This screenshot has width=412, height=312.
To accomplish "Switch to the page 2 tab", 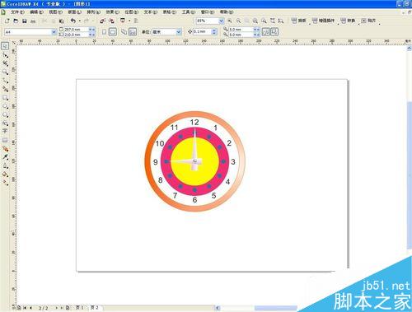I will (x=94, y=307).
